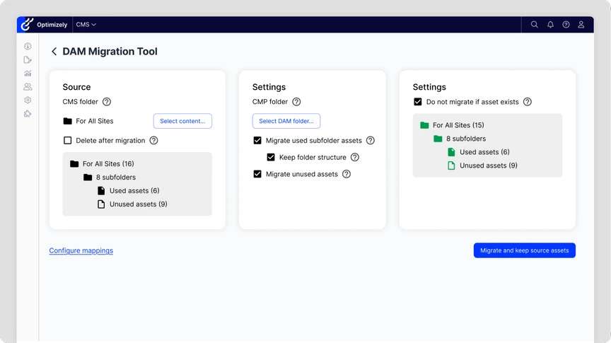Show help for CMS folder
This screenshot has height=343, width=611.
[106, 102]
